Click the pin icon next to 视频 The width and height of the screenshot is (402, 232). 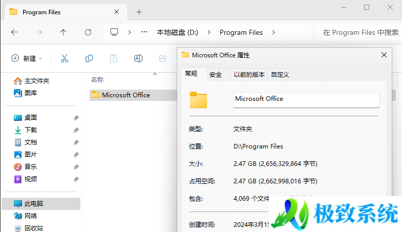pyautogui.click(x=76, y=179)
